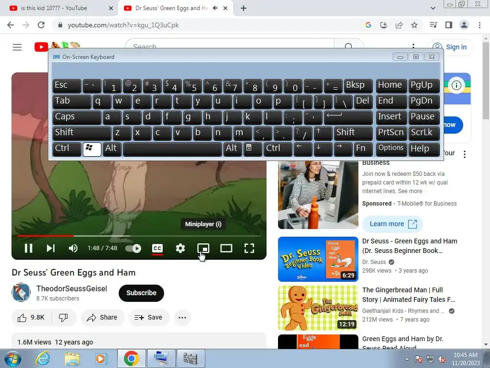Save video to playlist
The image size is (490, 368).
pyautogui.click(x=149, y=318)
